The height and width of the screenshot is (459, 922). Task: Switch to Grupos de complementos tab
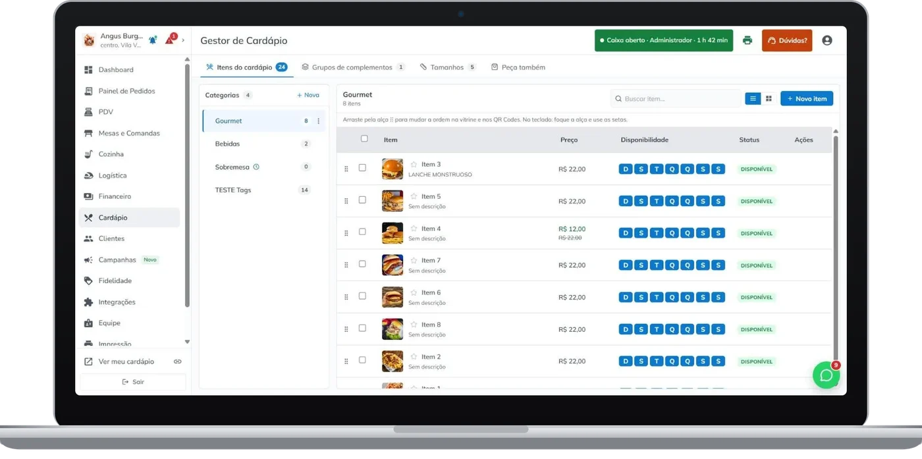coord(353,67)
